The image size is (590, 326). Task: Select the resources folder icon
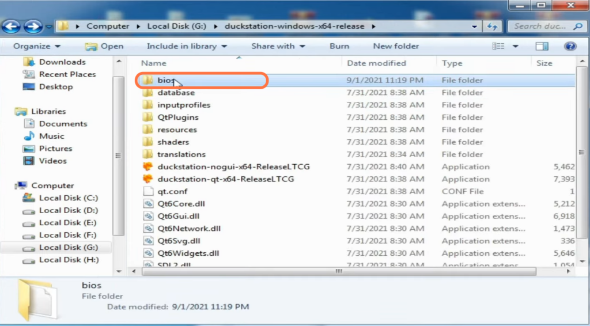click(147, 130)
